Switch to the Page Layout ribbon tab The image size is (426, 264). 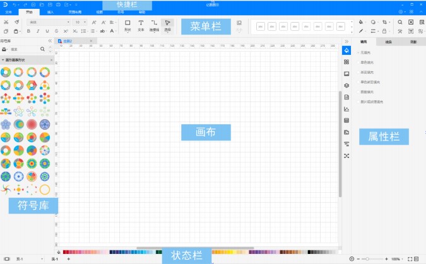75,12
